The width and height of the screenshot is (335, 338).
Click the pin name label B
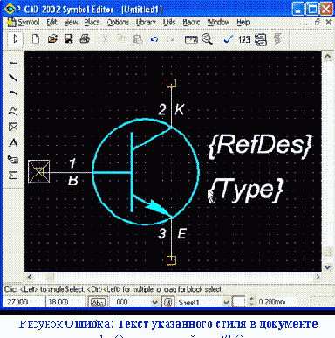tap(73, 181)
